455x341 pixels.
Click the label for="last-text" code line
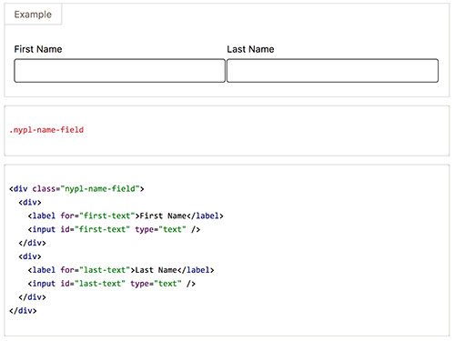(121, 270)
